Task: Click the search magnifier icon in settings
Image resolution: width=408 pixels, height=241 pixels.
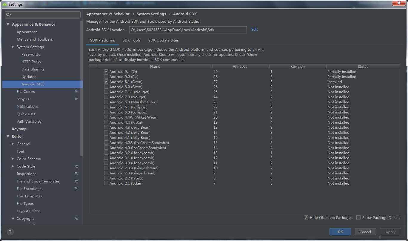Action: [x=9, y=15]
